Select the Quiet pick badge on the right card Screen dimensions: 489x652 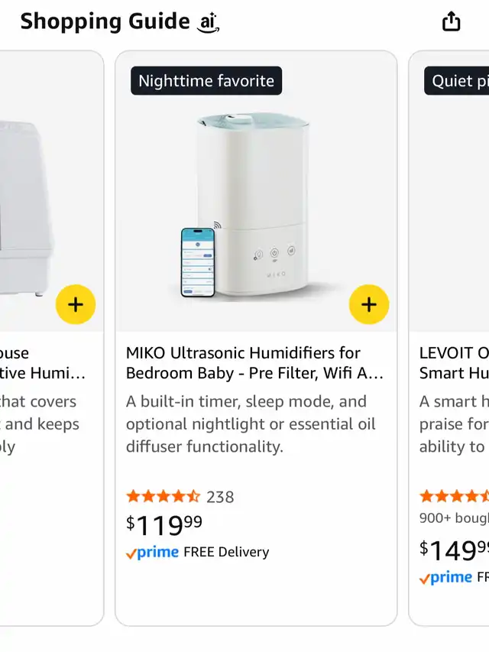pos(457,81)
